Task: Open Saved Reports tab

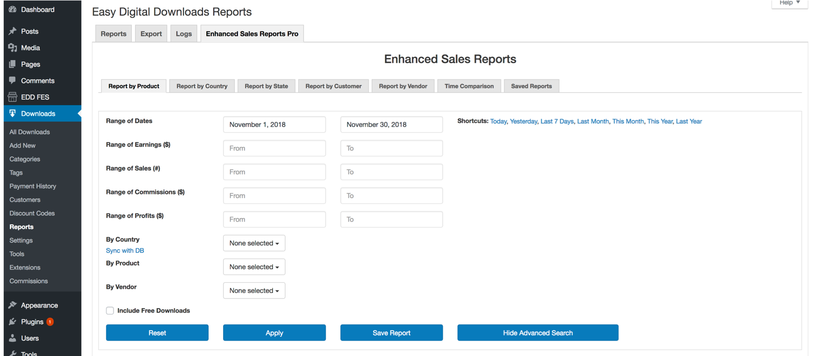Action: 532,86
